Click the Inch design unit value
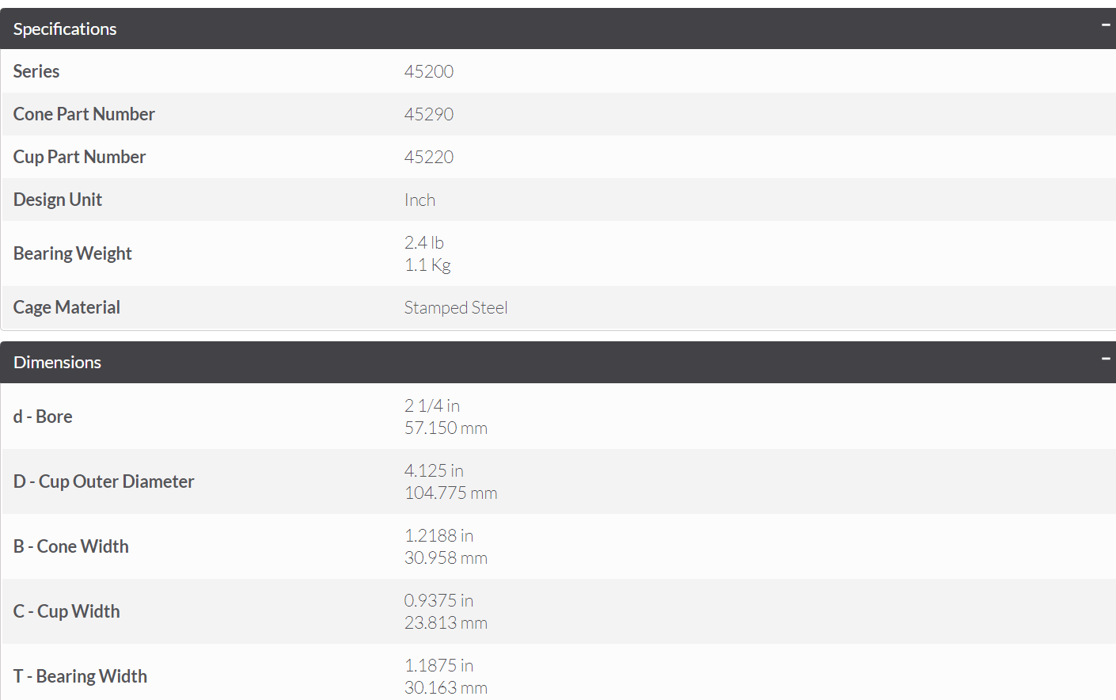Screen dimensions: 1116x700 (x=419, y=200)
